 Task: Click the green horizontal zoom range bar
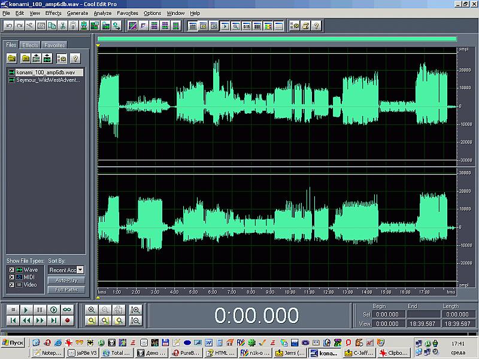[276, 39]
